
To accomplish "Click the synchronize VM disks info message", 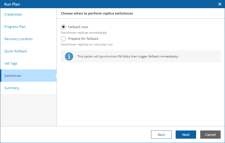I will pyautogui.click(x=128, y=56).
